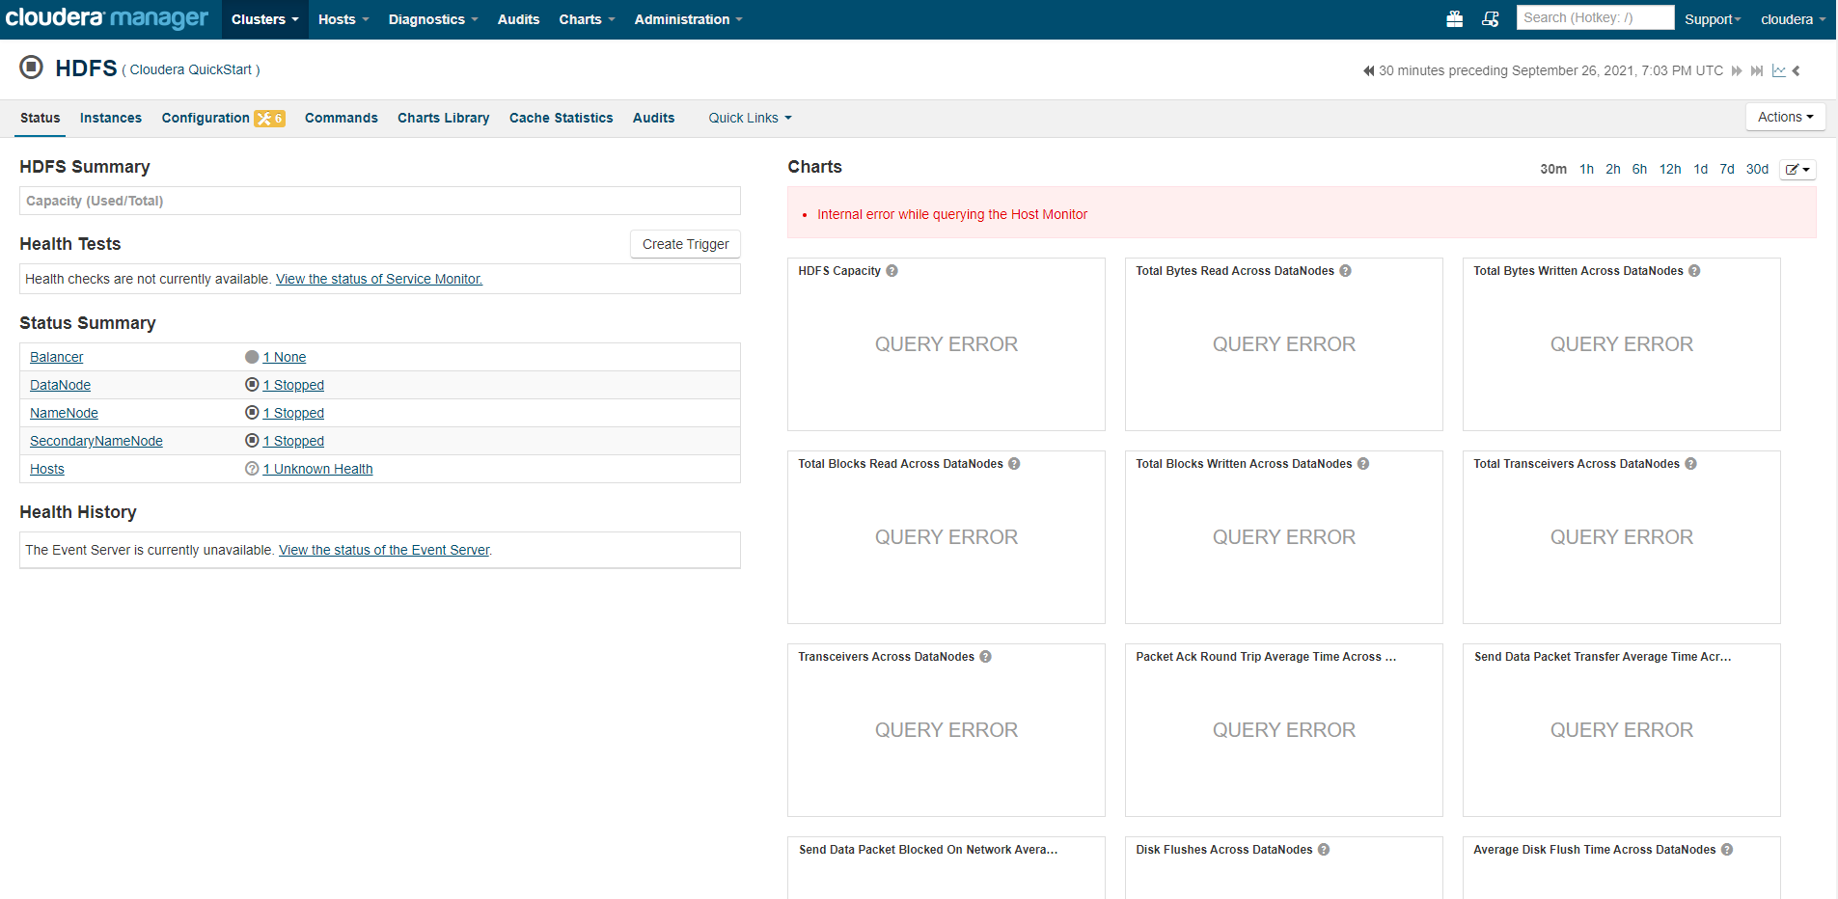Open the DataNode role link

tap(60, 385)
